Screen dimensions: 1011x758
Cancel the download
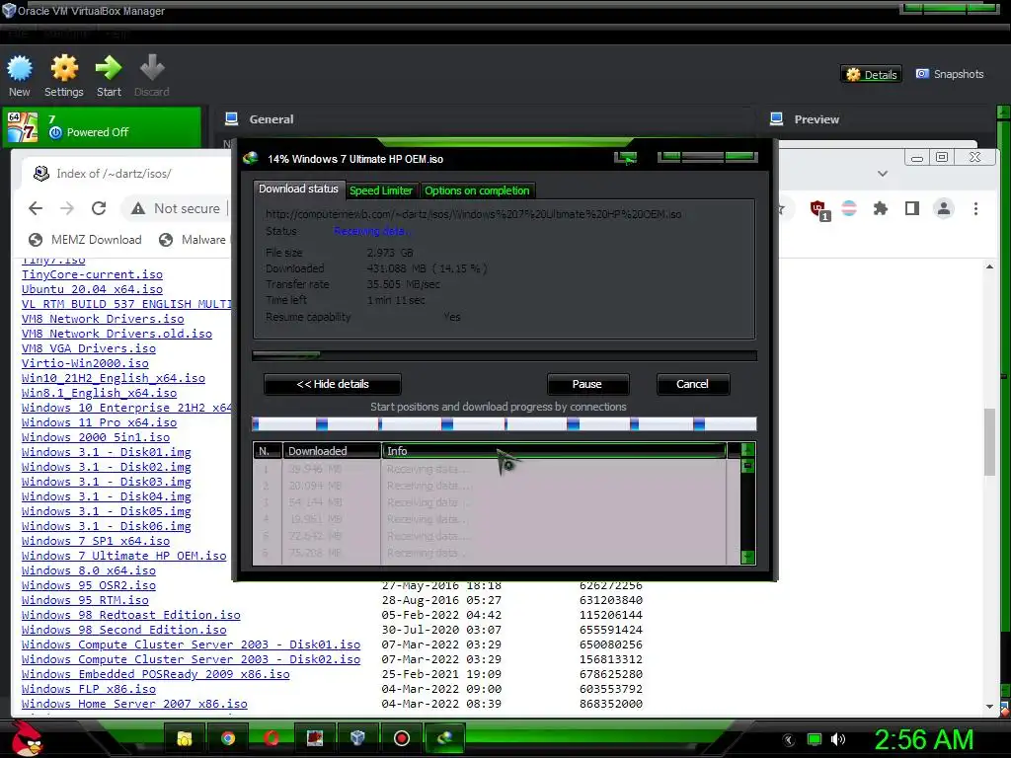(x=692, y=384)
